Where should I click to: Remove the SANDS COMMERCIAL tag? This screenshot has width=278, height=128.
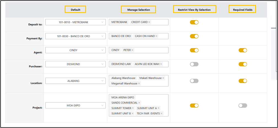tap(139, 103)
